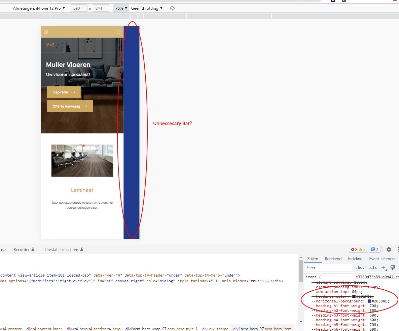This screenshot has width=399, height=331.
Task: Switch to the Indeling tab
Action: (355, 258)
